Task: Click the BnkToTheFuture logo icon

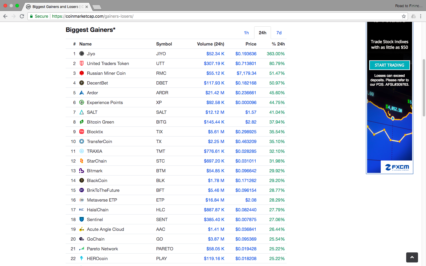Action: point(82,190)
